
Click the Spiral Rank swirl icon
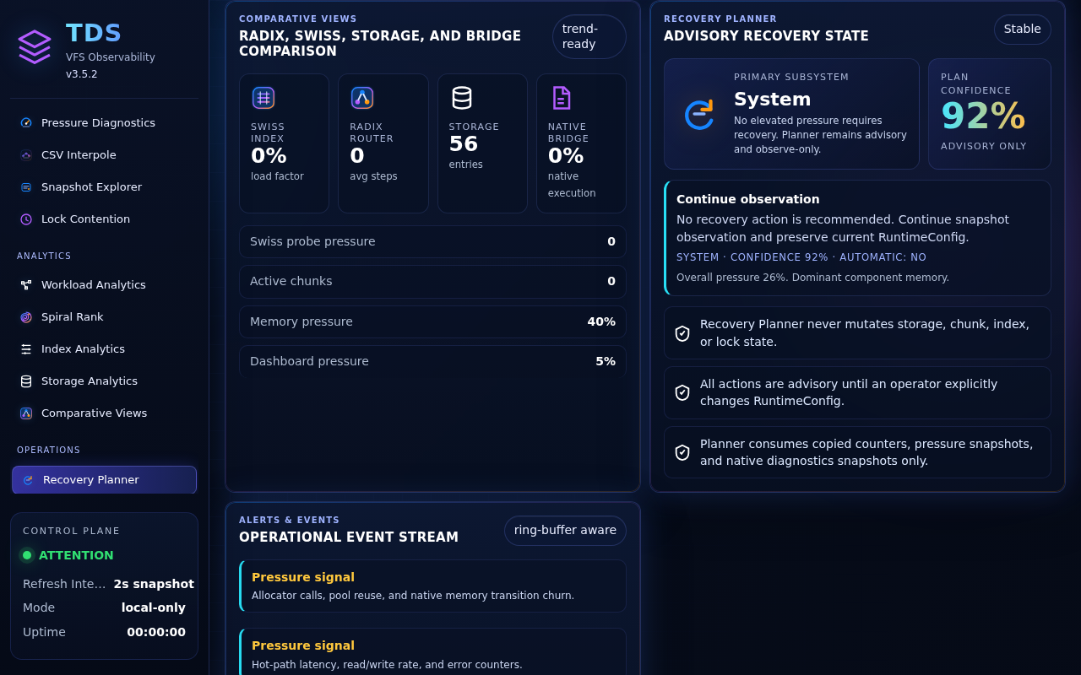point(26,317)
